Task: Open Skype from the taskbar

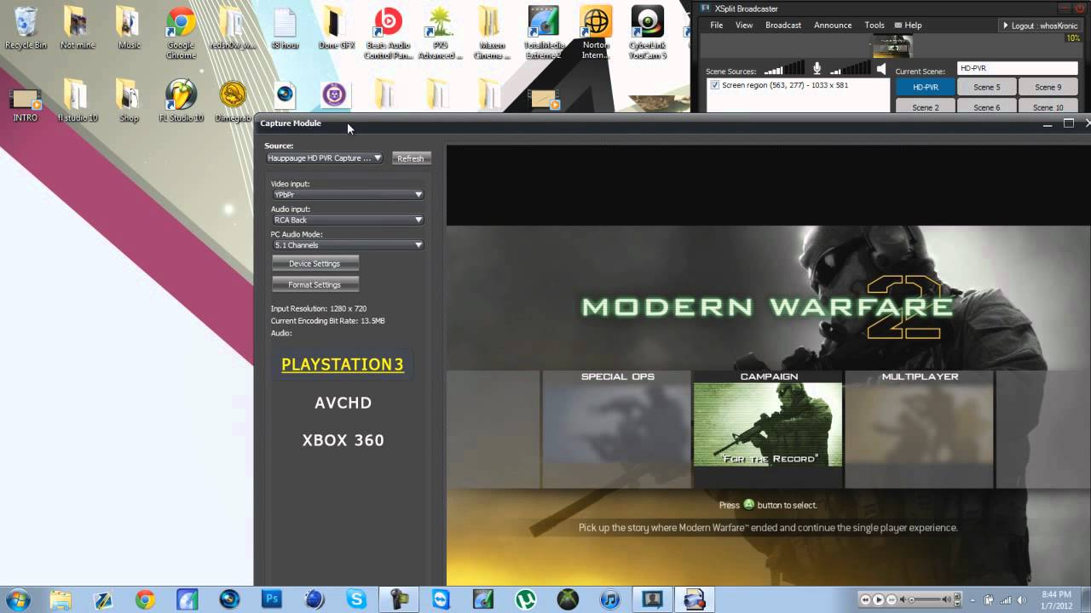Action: pyautogui.click(x=356, y=599)
